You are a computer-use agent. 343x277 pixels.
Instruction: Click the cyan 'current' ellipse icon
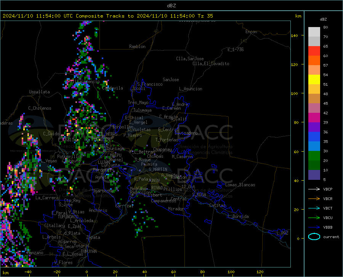(314, 237)
